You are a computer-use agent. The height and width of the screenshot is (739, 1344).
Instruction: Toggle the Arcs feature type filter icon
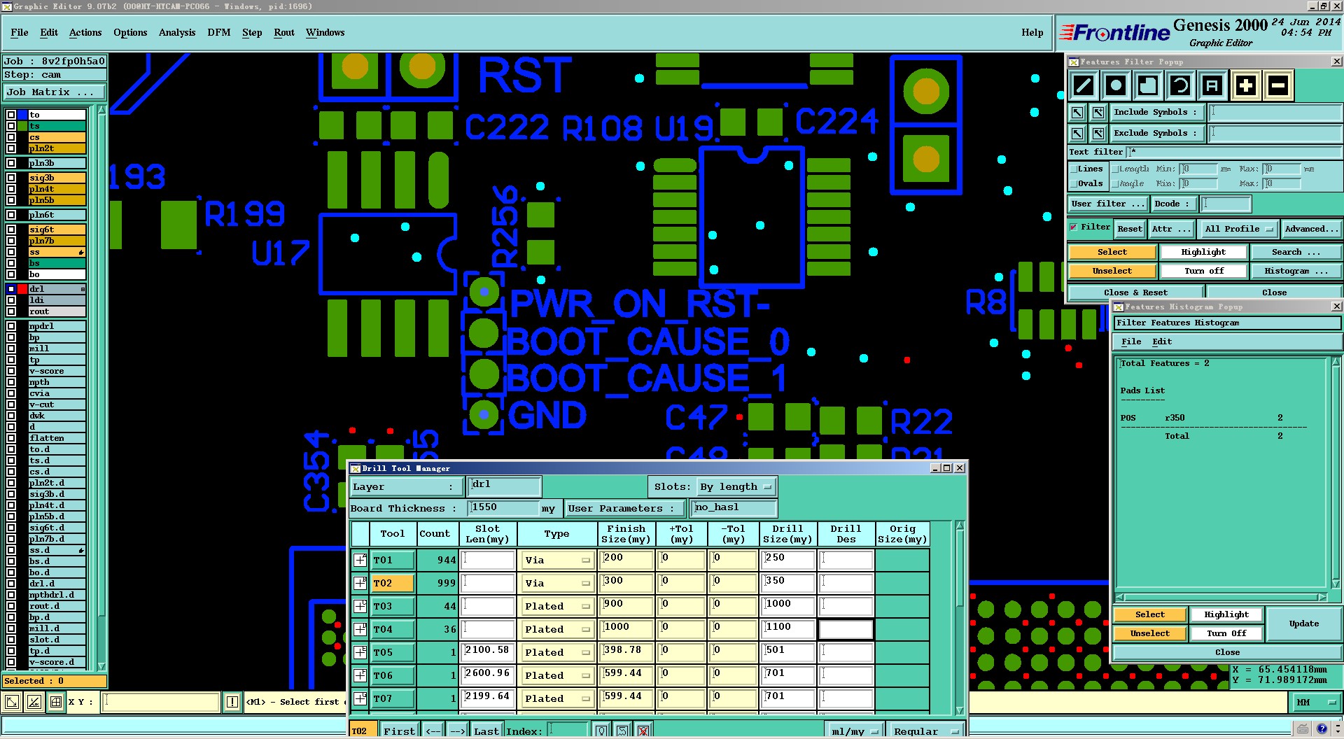[x=1180, y=85]
